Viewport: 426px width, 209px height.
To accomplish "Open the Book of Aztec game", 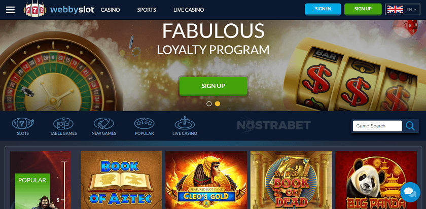I will [x=121, y=180].
